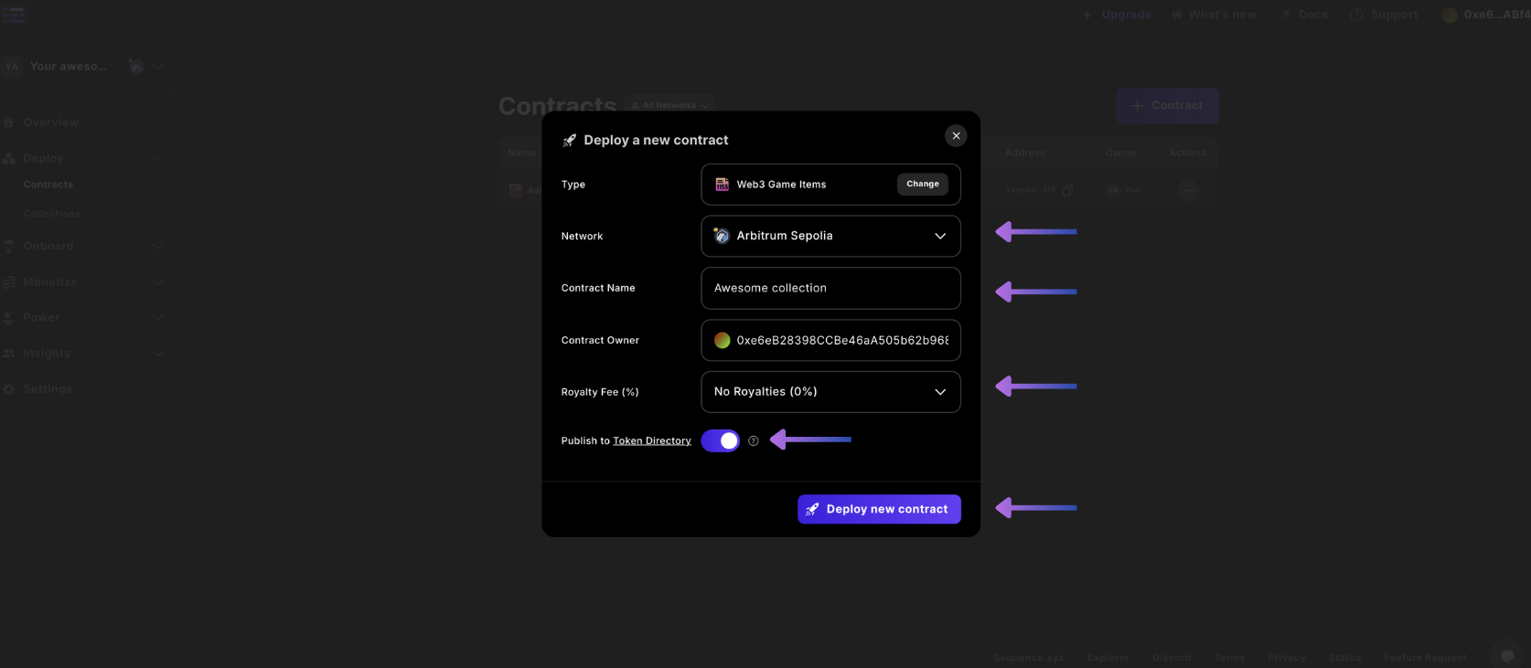The height and width of the screenshot is (668, 1531).
Task: Open the Network dropdown
Action: (830, 236)
